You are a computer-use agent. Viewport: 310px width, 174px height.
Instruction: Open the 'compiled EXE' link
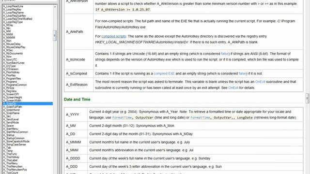[164, 73]
